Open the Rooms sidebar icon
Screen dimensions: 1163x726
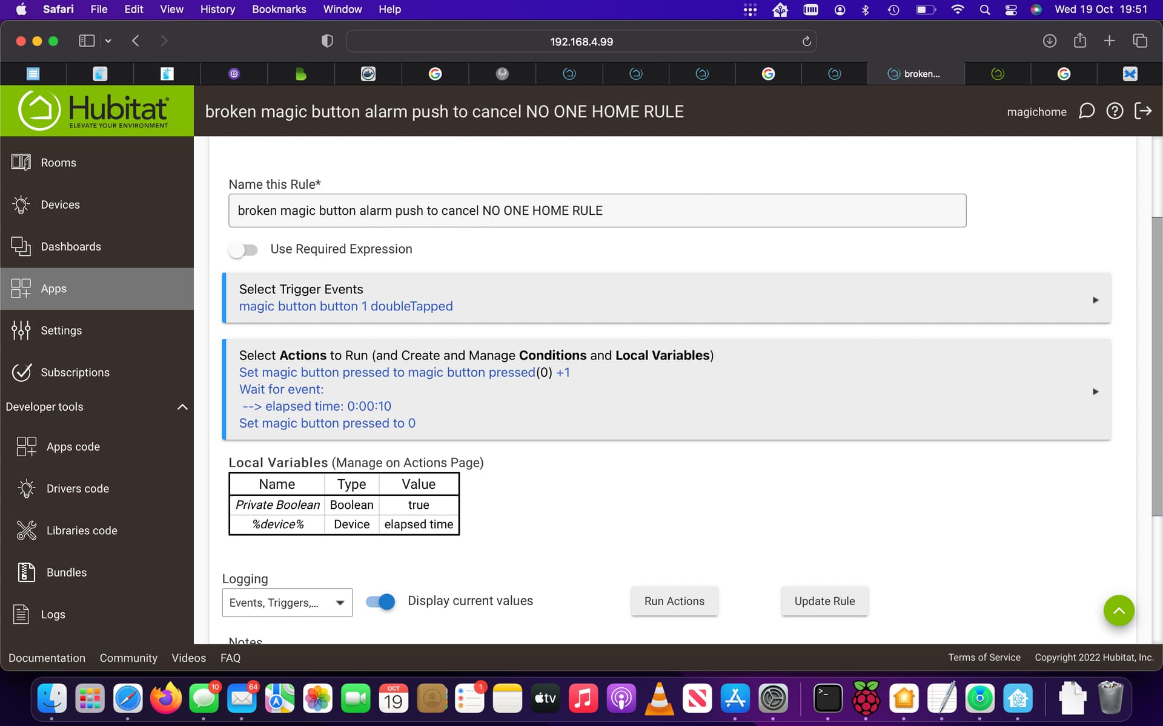pos(21,162)
